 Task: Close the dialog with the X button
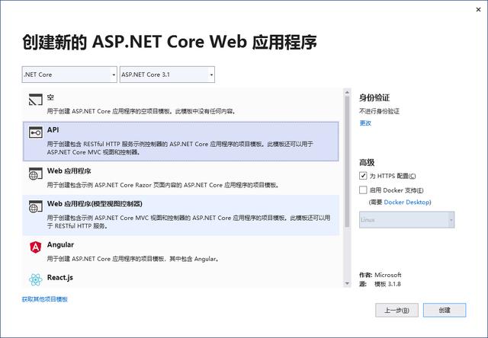tap(478, 10)
